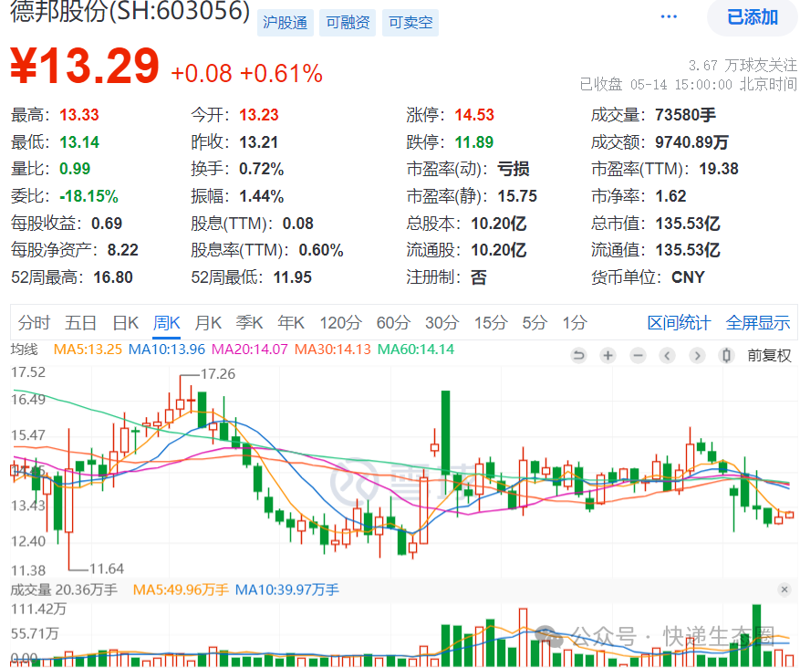Select the 30分 interval tab
This screenshot has width=800, height=668.
coord(442,322)
